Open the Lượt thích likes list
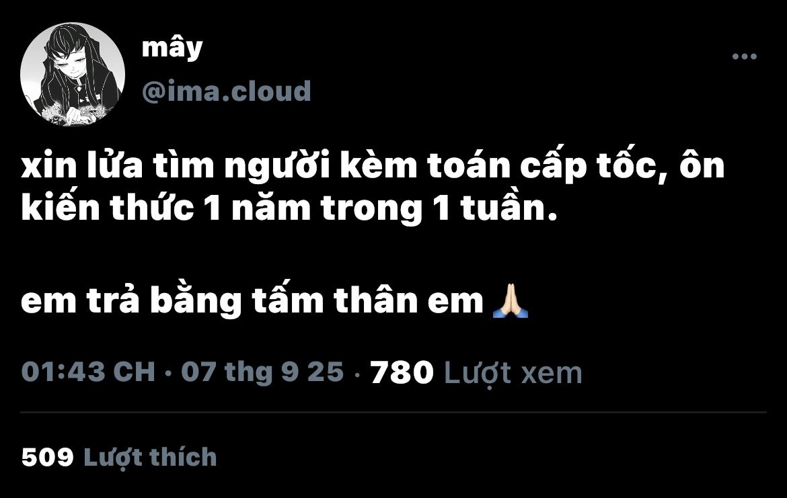Viewport: 787px width, 498px height. coord(150,458)
